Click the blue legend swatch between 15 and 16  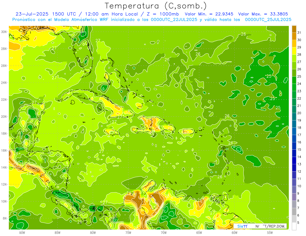pyautogui.click(x=294, y=146)
